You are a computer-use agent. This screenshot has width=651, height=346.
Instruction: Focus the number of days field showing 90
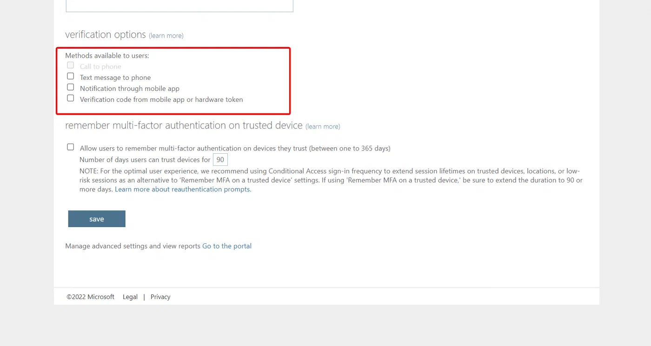pos(220,160)
